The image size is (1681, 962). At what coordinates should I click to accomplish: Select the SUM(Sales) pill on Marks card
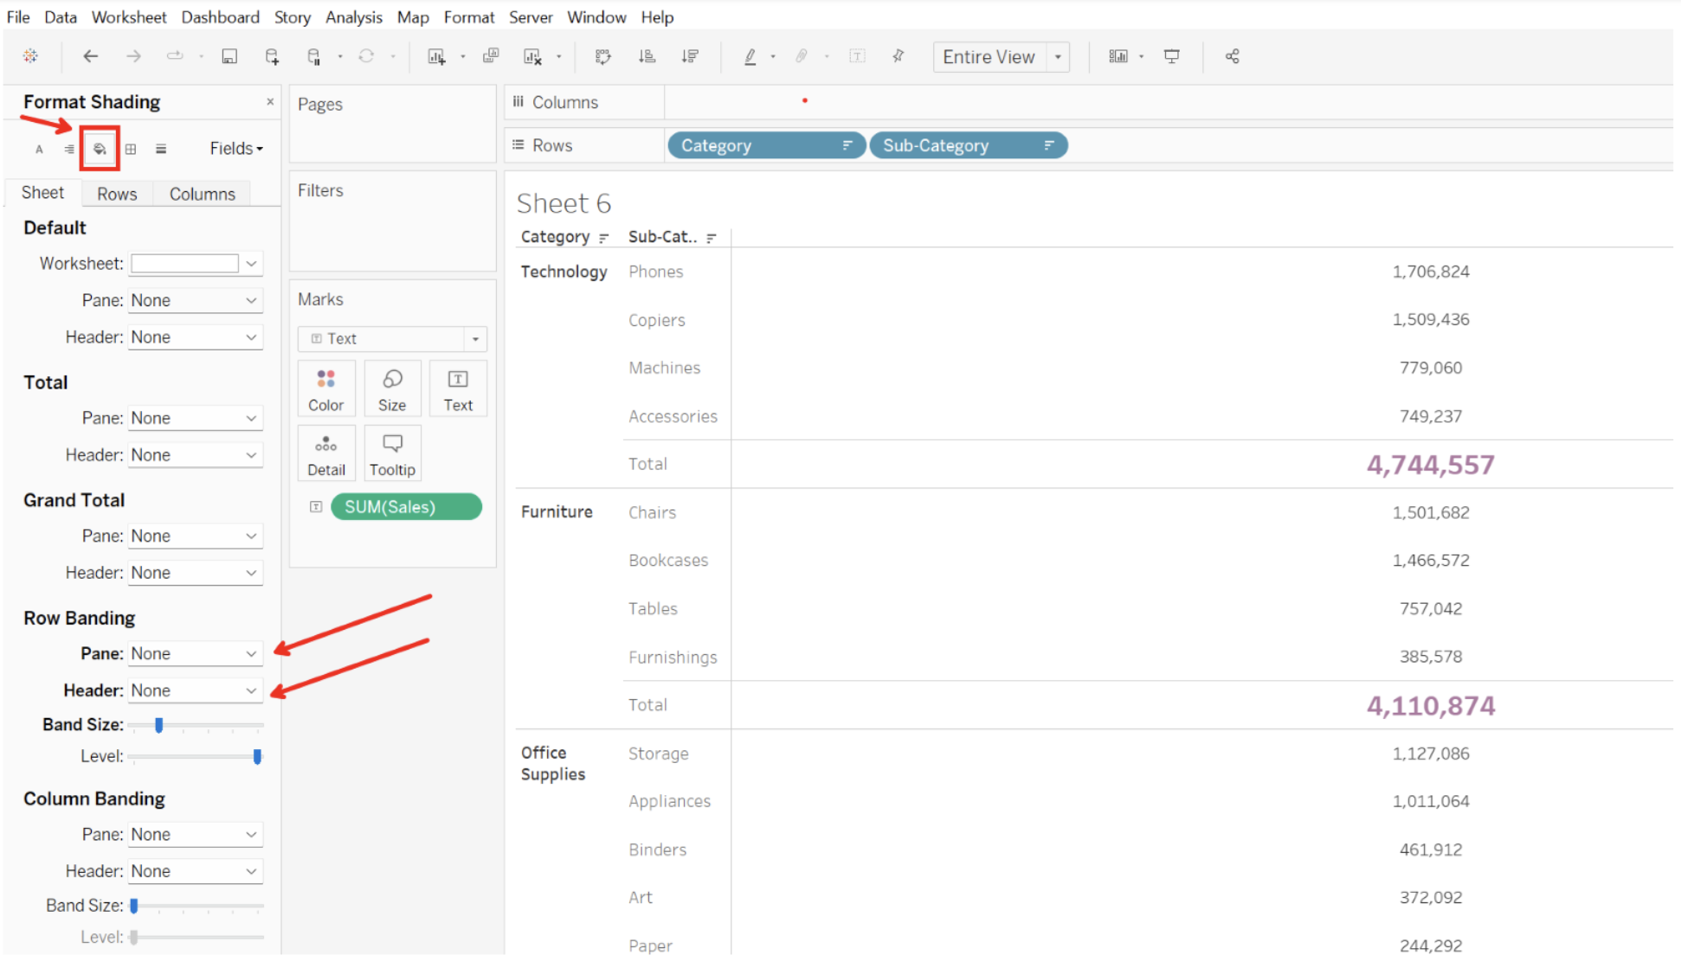tap(406, 507)
